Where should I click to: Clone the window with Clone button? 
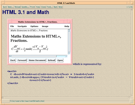pyautogui.click(x=43, y=7)
